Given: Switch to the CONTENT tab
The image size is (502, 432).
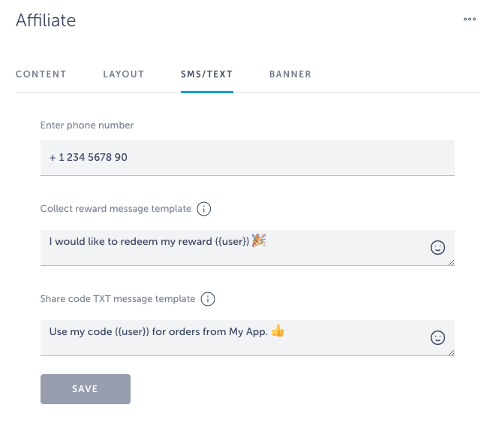Looking at the screenshot, I should [41, 74].
